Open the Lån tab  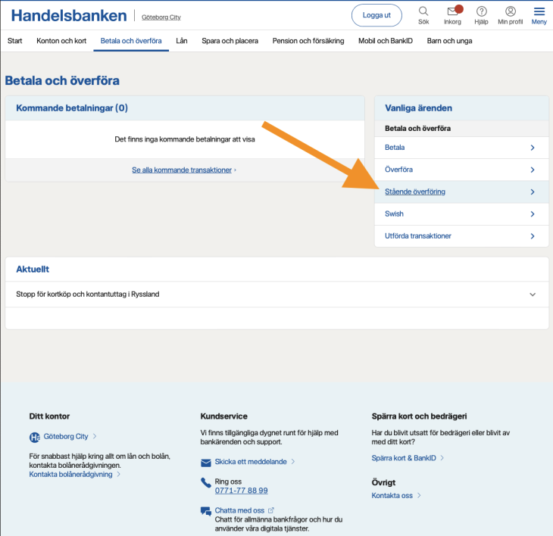pyautogui.click(x=182, y=41)
